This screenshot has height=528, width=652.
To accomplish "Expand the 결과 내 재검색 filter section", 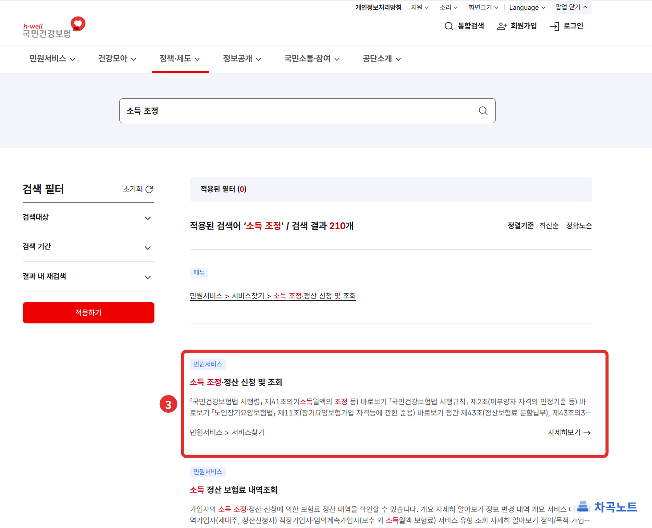I will click(88, 277).
